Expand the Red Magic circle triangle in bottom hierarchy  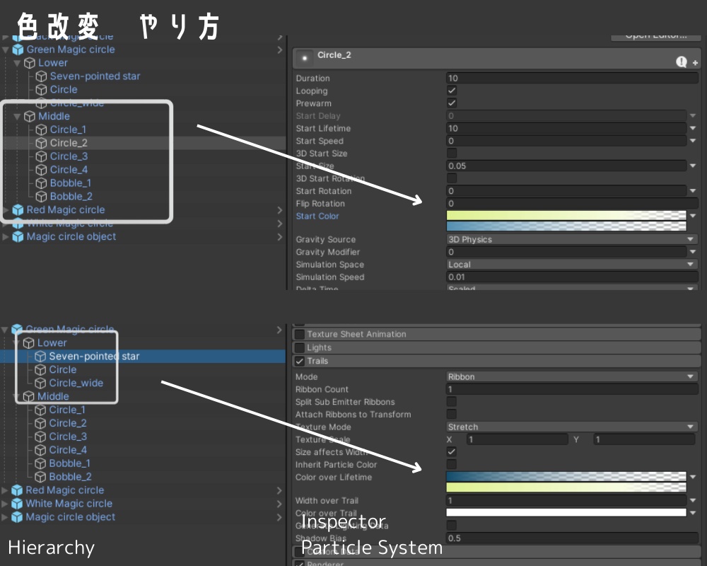click(x=5, y=490)
